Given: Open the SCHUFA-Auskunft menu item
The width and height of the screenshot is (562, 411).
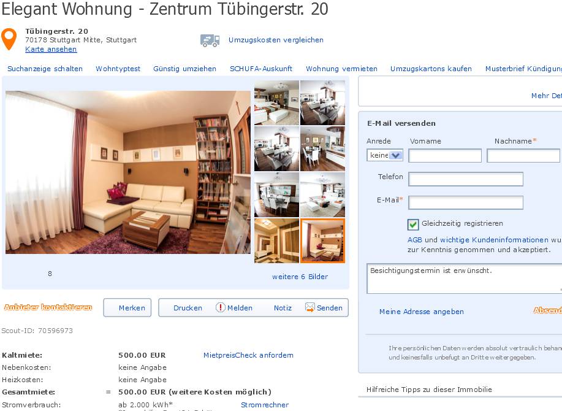Looking at the screenshot, I should [261, 69].
